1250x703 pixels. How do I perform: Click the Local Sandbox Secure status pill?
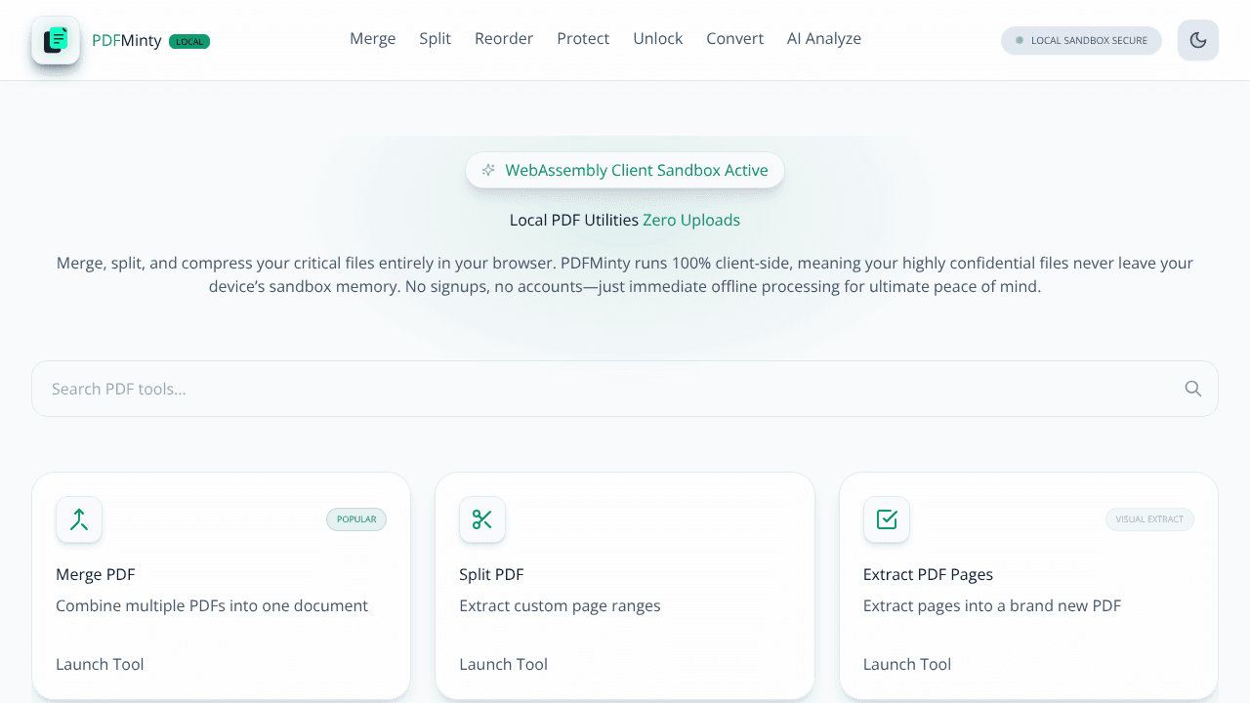pyautogui.click(x=1081, y=40)
